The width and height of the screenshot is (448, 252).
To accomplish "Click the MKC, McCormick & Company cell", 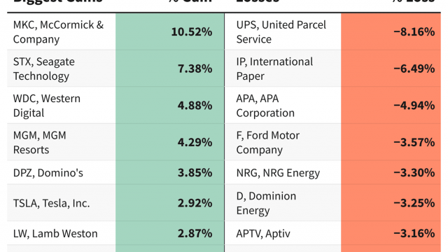I will tap(62, 31).
